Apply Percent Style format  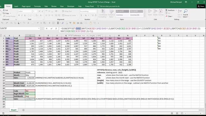pos(86,15)
